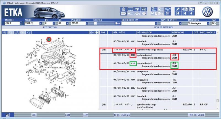Toggle the STOCKS checkbox
Viewport: 221px width, 119px height.
click(x=95, y=23)
